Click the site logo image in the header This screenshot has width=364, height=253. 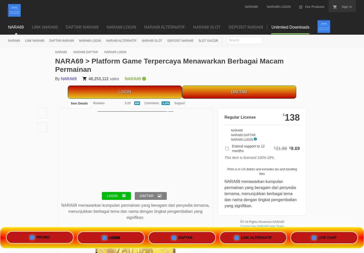click(14, 10)
